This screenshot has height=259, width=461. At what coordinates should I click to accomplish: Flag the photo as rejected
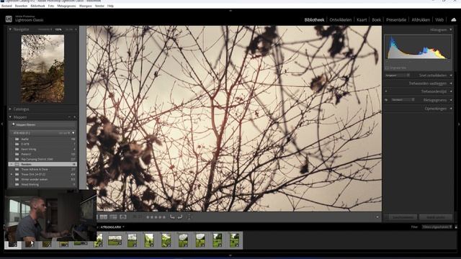click(140, 217)
